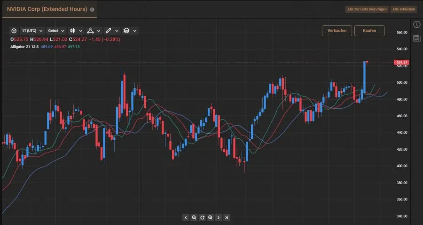Click the Verkaufen button
This screenshot has height=225, width=423.
click(x=337, y=31)
